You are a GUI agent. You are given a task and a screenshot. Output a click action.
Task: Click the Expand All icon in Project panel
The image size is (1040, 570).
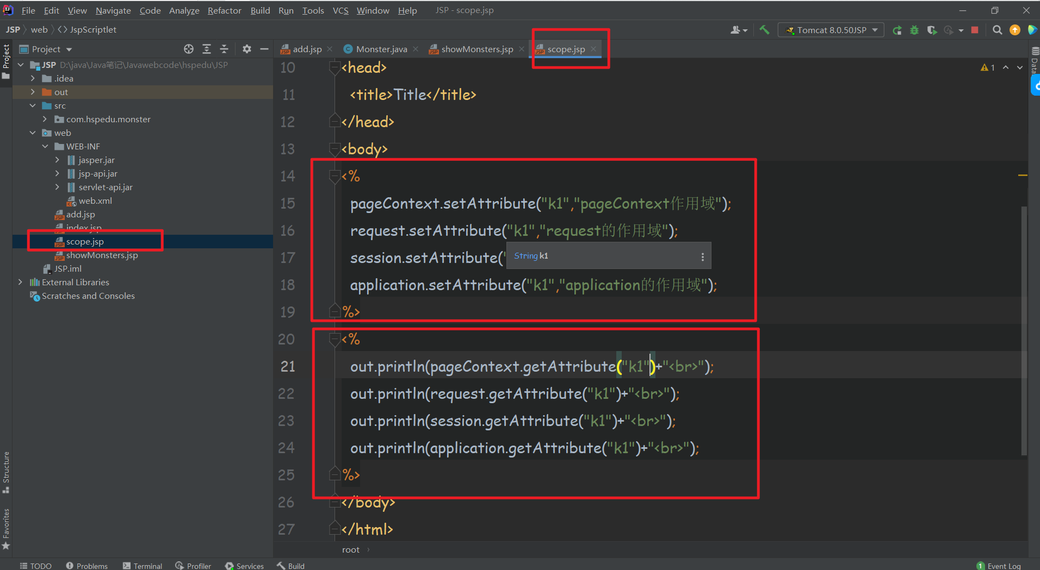click(207, 49)
